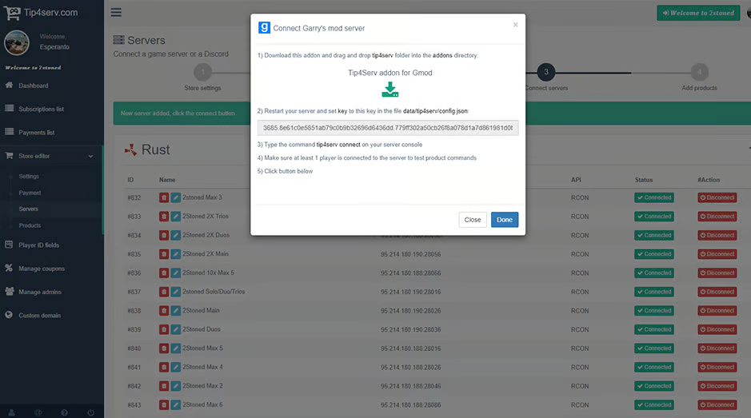Edit server 2stoned Max 3
Viewport: 751px width, 418px height.
176,197
